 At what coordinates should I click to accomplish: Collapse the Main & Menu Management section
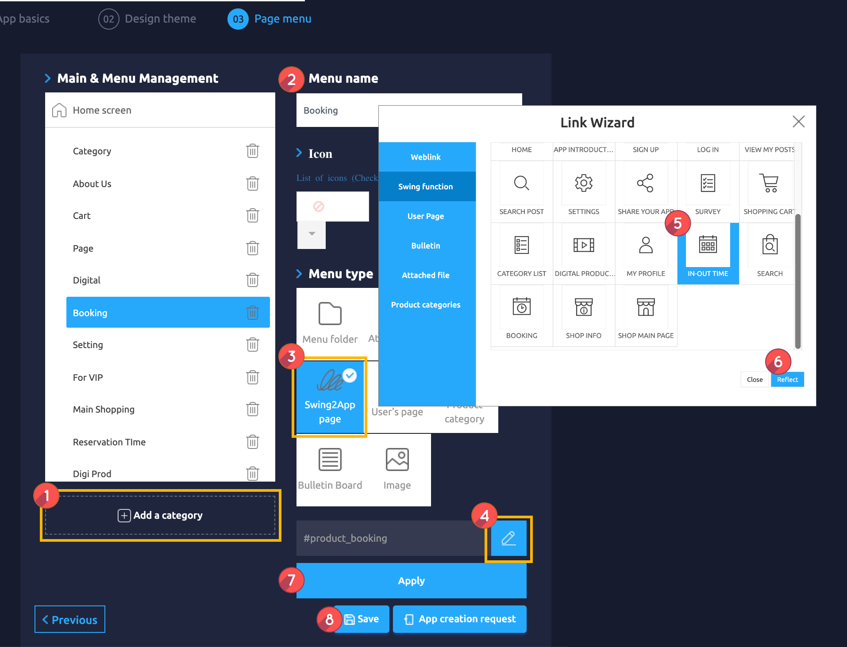(48, 78)
